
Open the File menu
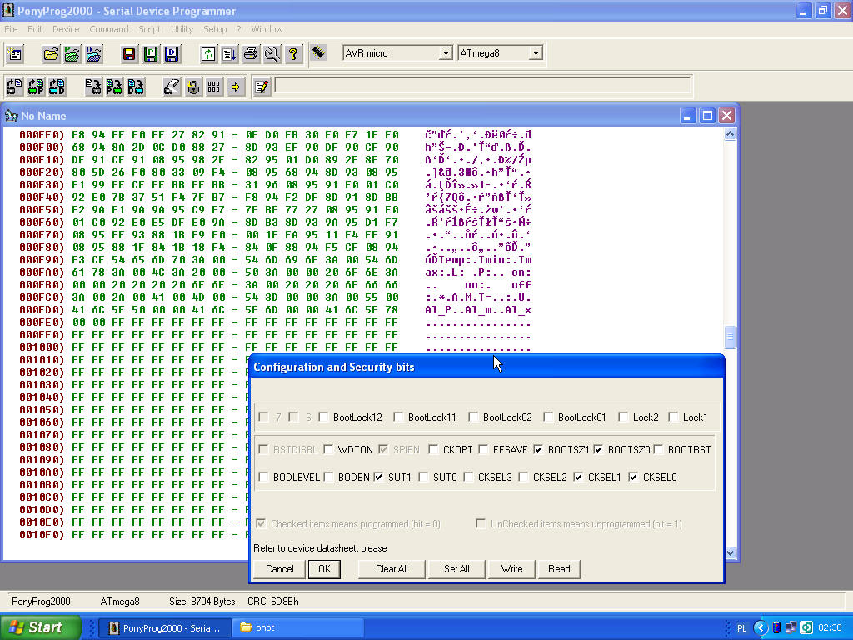pos(11,29)
